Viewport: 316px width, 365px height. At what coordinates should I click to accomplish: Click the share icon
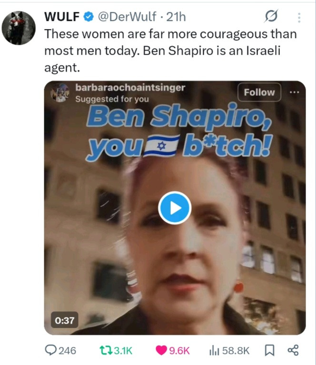tap(293, 350)
